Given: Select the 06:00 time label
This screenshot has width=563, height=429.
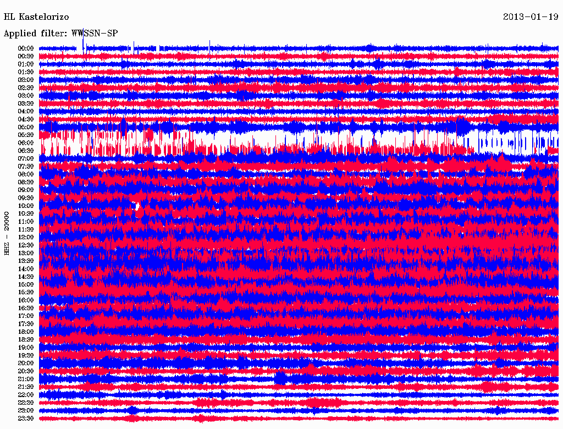Looking at the screenshot, I should tap(26, 143).
